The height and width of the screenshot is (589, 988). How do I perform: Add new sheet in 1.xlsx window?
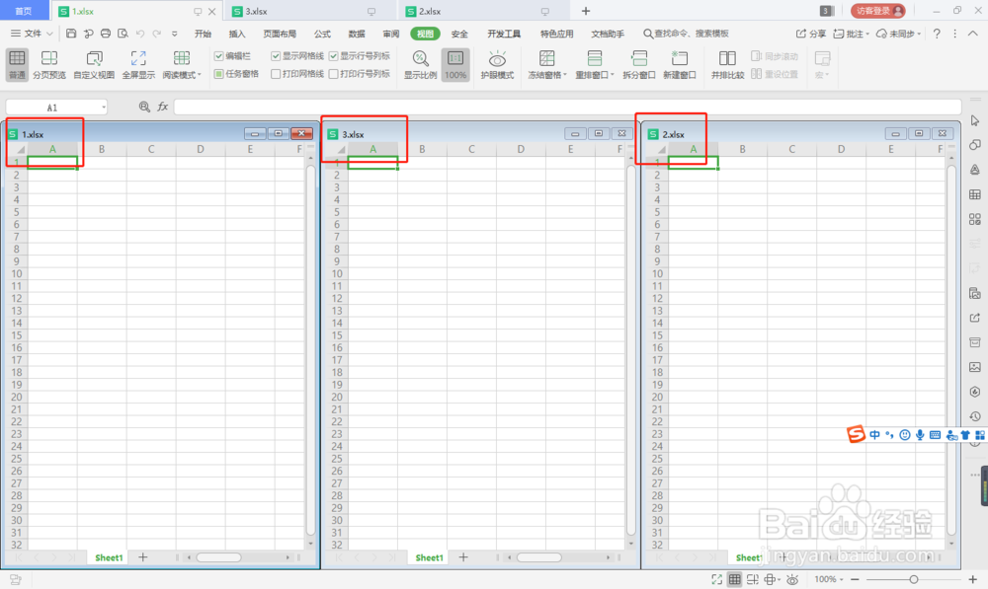(x=143, y=556)
